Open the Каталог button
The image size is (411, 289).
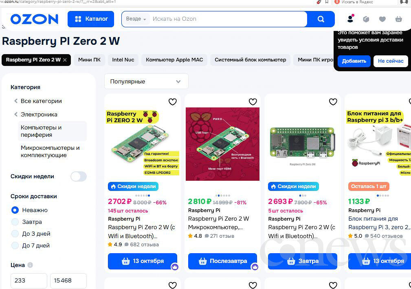(x=91, y=19)
